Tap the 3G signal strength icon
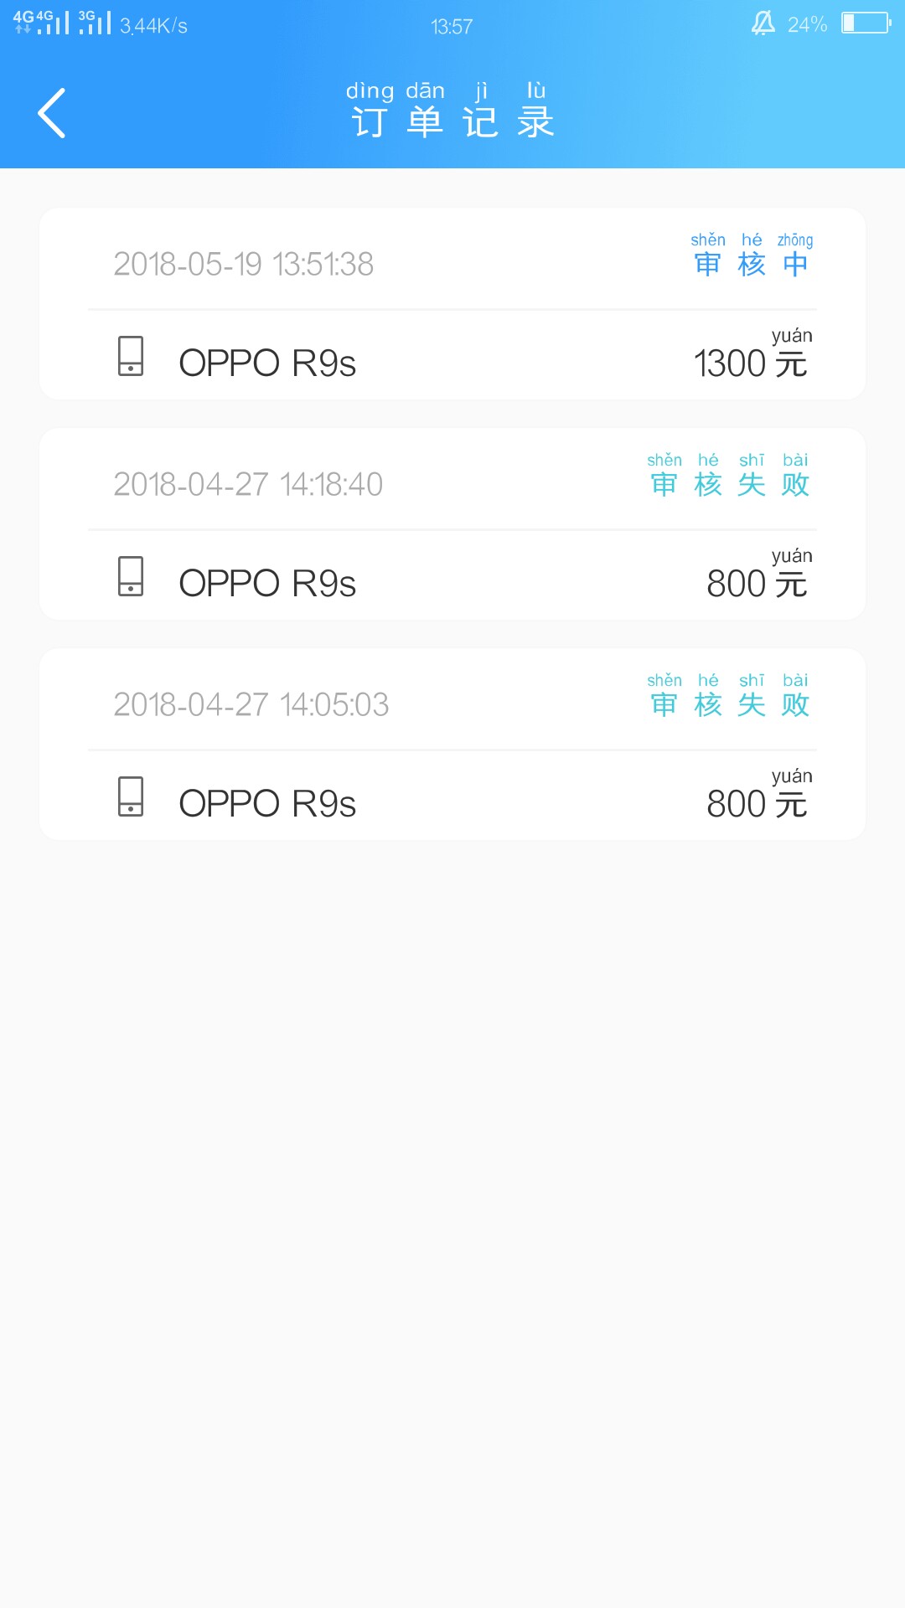Viewport: 905px width, 1608px height. 95,22
